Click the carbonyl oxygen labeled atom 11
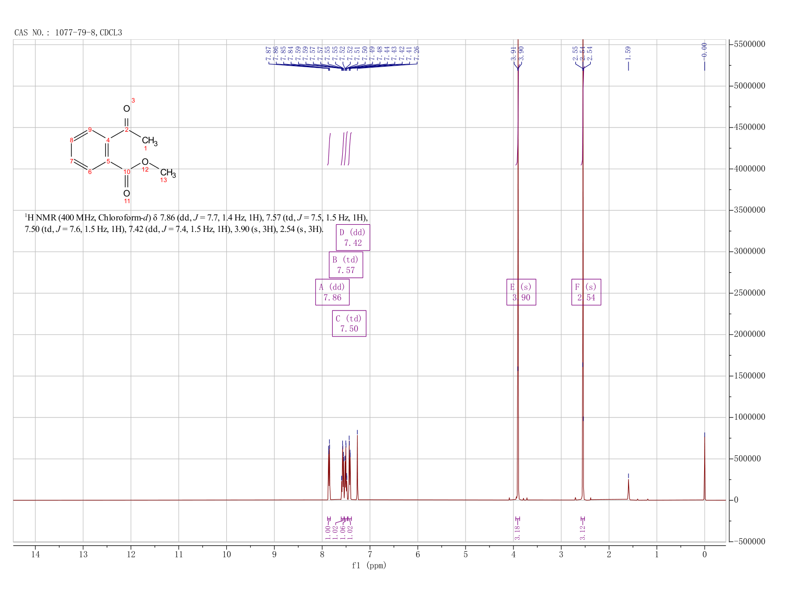This screenshot has height=611, width=791. tap(127, 193)
